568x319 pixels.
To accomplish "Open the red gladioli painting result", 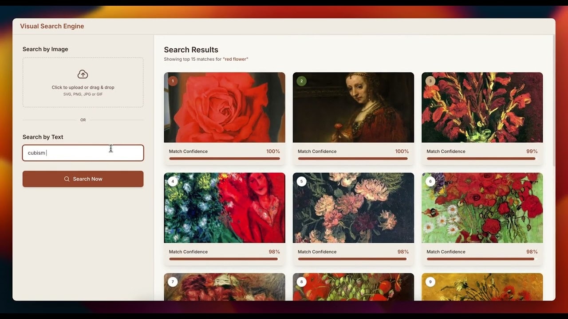I will click(x=482, y=108).
